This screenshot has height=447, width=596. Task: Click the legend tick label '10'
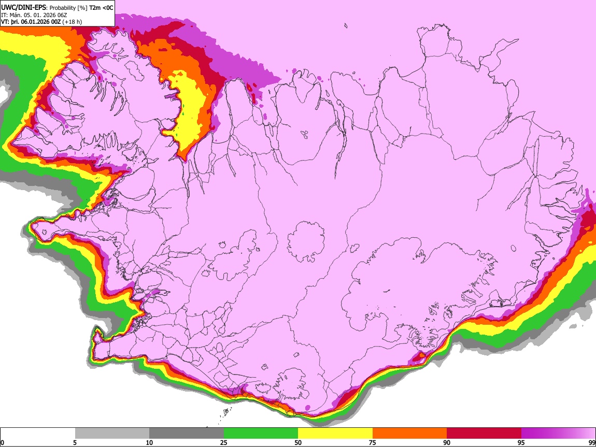pyautogui.click(x=149, y=442)
